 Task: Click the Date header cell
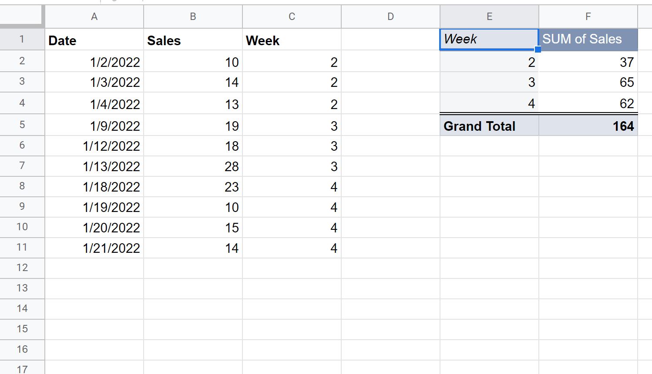click(94, 40)
